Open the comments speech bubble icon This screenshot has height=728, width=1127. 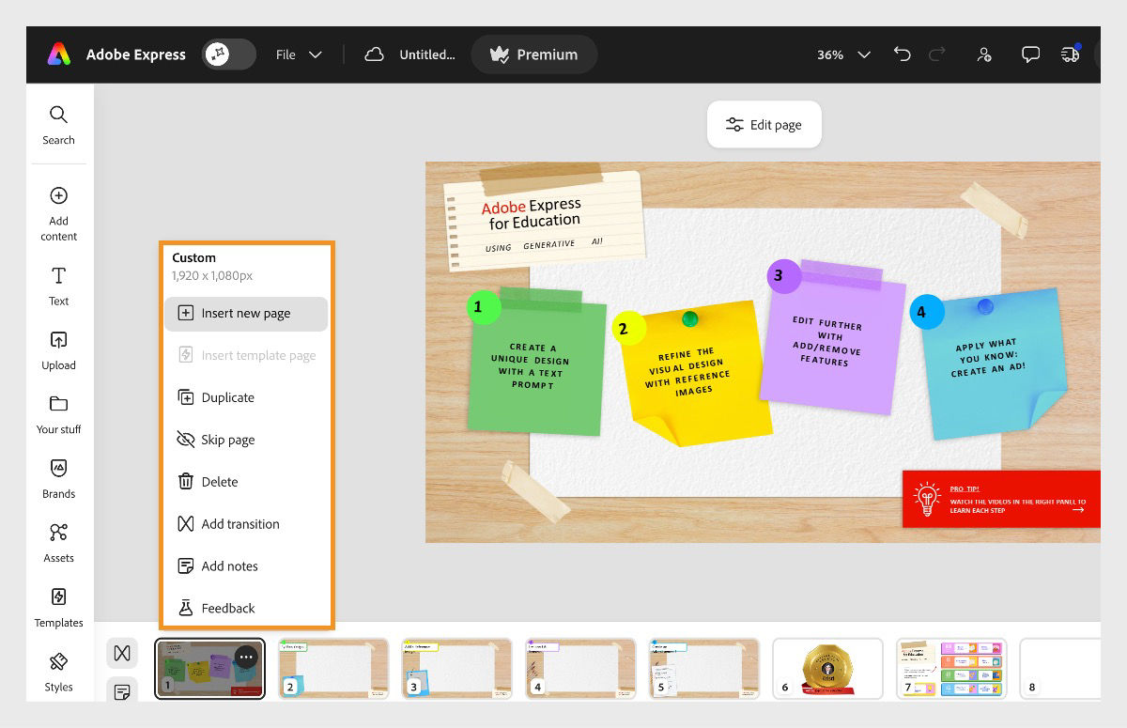[1031, 54]
